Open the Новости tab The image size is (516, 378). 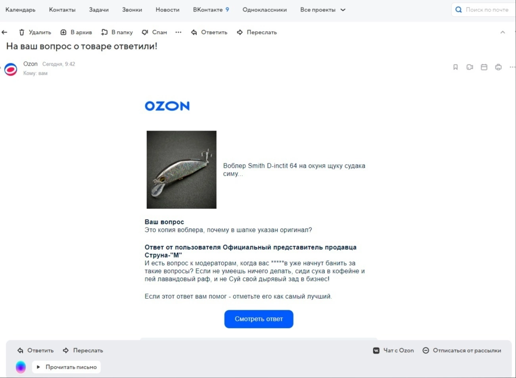[x=167, y=10]
